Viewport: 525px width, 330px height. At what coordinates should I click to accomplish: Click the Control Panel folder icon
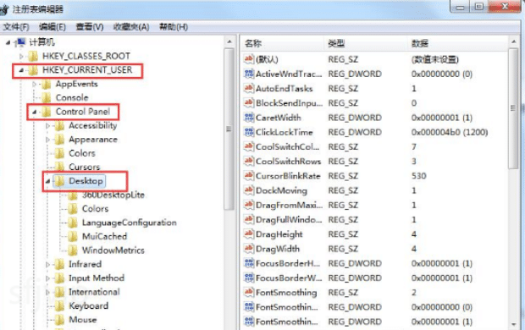(x=47, y=112)
